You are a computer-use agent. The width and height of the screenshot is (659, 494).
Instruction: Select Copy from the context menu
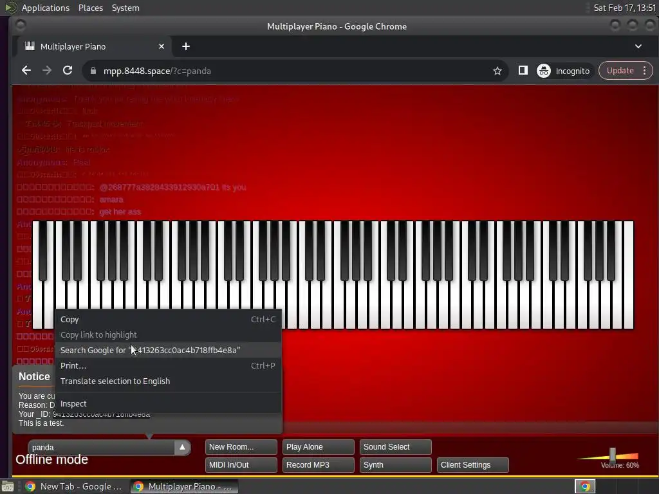(x=168, y=319)
